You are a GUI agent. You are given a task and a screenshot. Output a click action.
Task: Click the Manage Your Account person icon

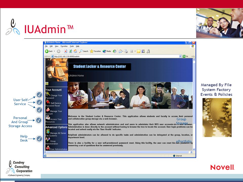click(x=48, y=109)
